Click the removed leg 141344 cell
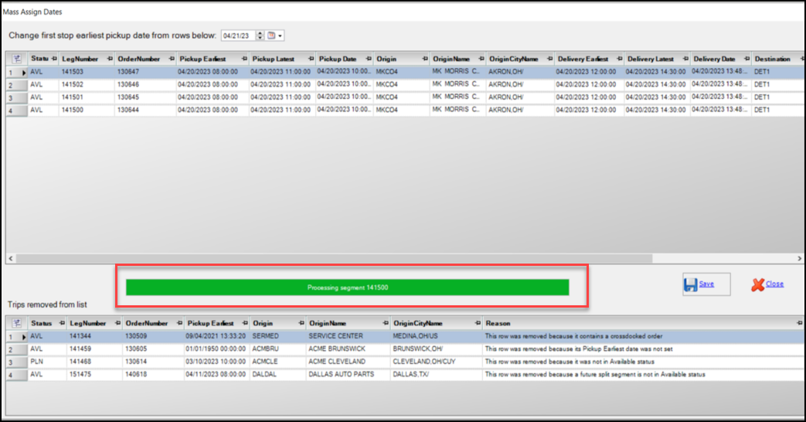The height and width of the screenshot is (422, 806). 94,336
